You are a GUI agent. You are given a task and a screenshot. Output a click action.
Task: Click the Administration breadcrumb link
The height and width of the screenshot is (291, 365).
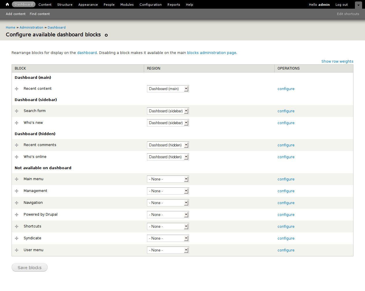pos(31,27)
